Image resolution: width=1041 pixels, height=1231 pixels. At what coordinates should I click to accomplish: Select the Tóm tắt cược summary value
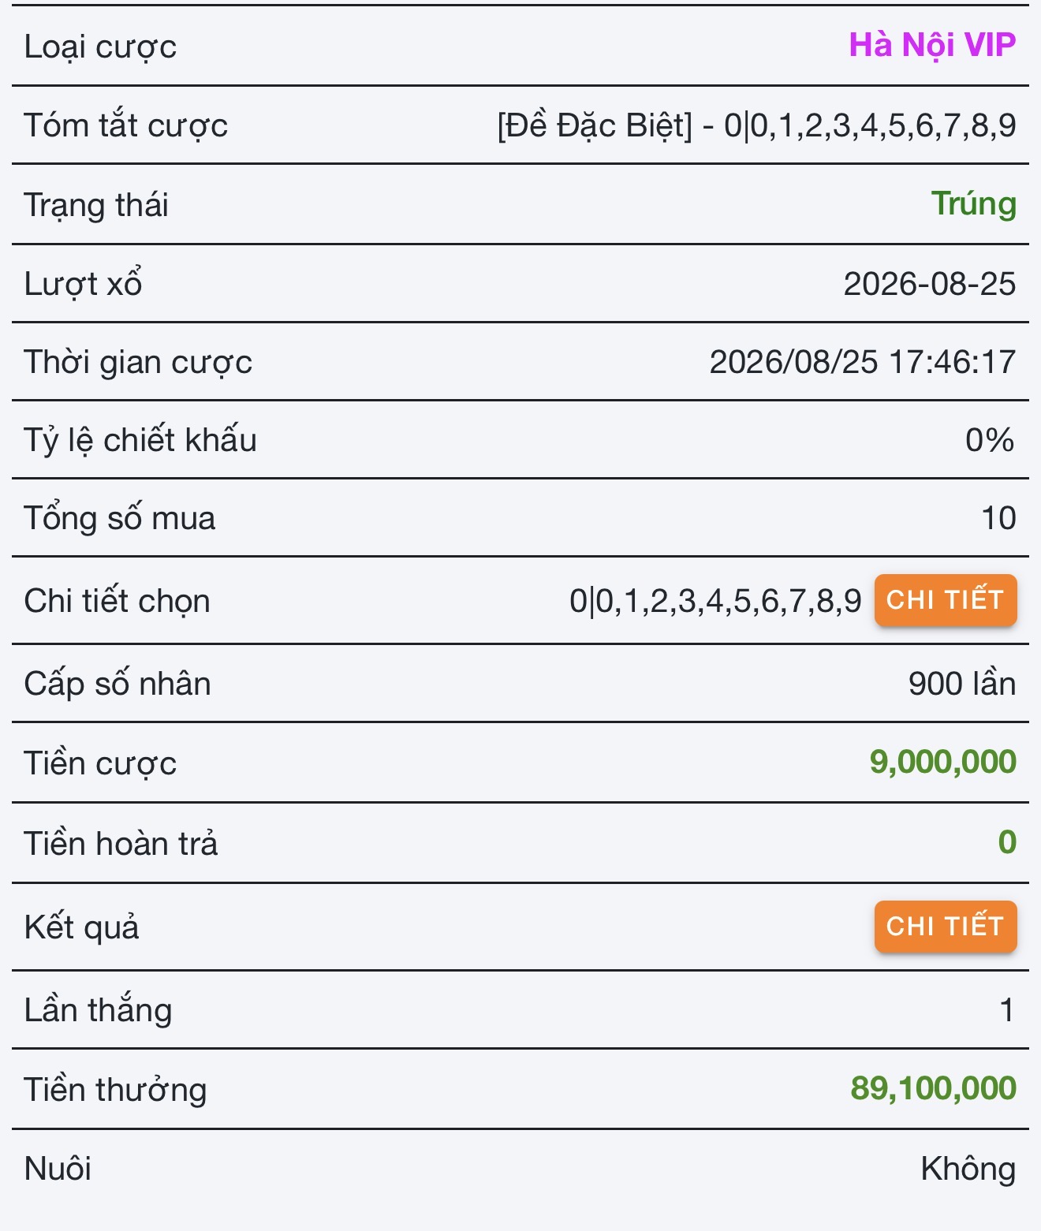click(756, 126)
